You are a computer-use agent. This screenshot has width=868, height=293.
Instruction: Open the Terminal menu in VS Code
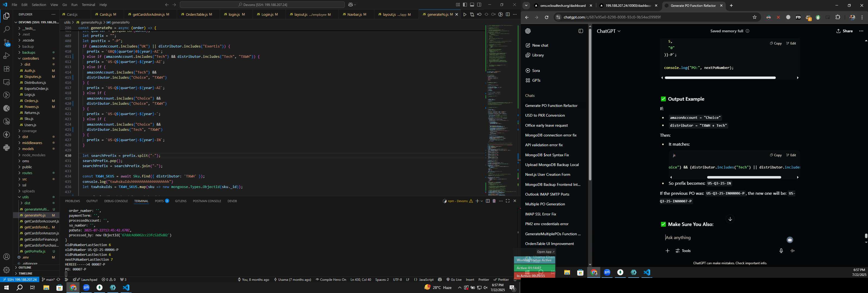click(x=88, y=5)
